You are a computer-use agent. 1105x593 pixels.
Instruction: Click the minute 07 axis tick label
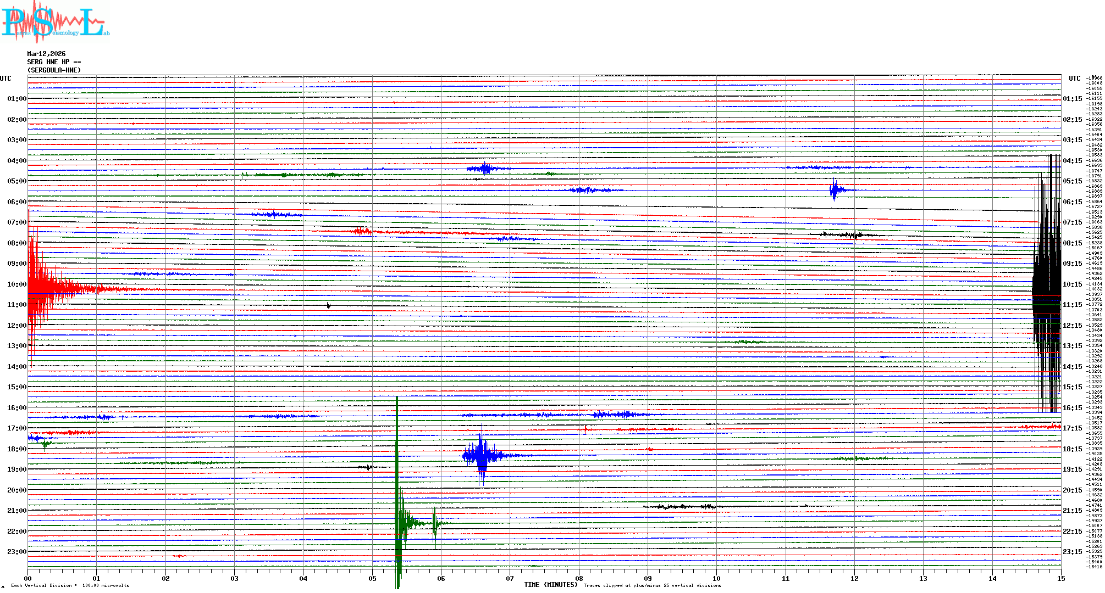click(510, 579)
